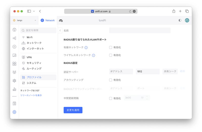Open the topology icon in left rail
202x132 pixels.
point(14,38)
